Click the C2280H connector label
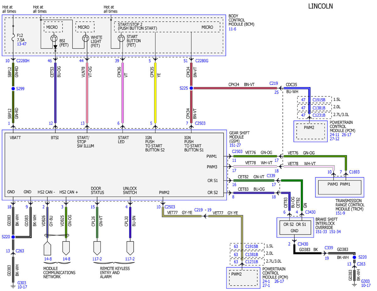This screenshot has width=377, height=291. point(23,60)
